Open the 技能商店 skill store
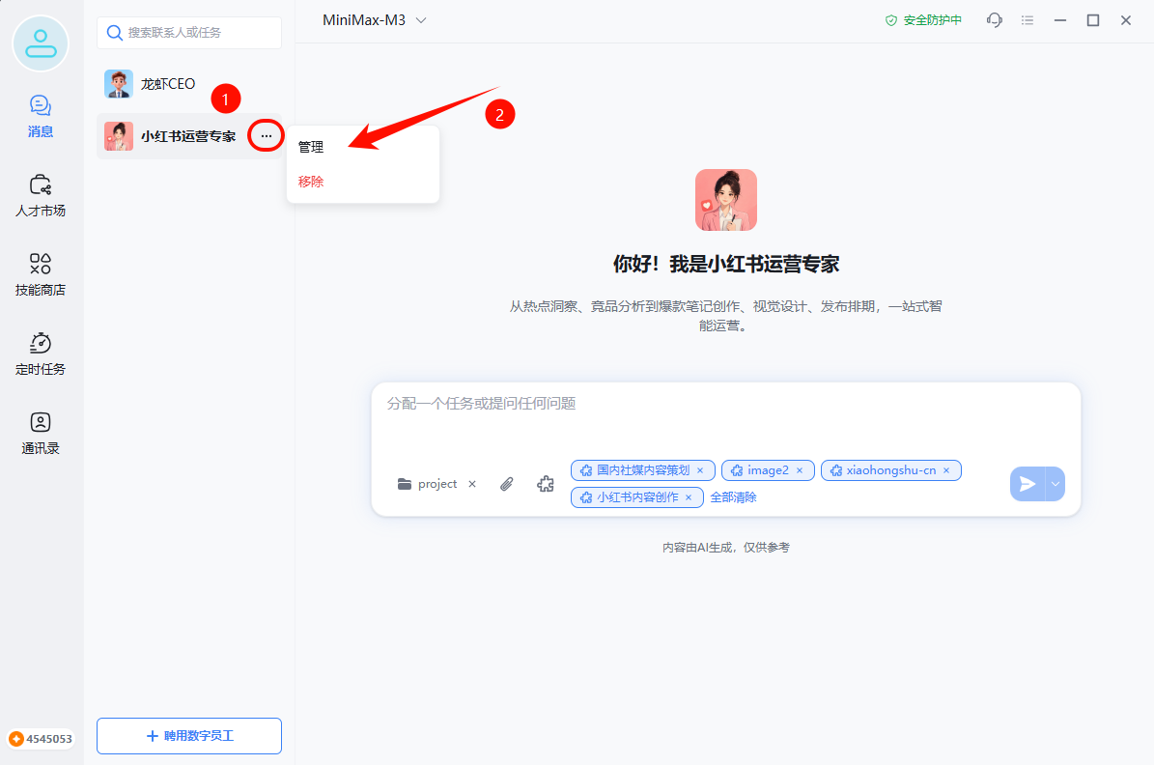The height and width of the screenshot is (765, 1154). 41,274
